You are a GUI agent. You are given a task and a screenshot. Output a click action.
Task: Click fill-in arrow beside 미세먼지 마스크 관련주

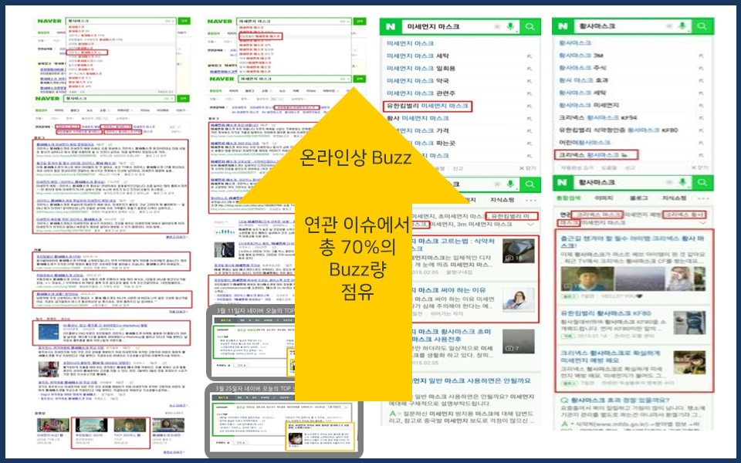pos(530,93)
